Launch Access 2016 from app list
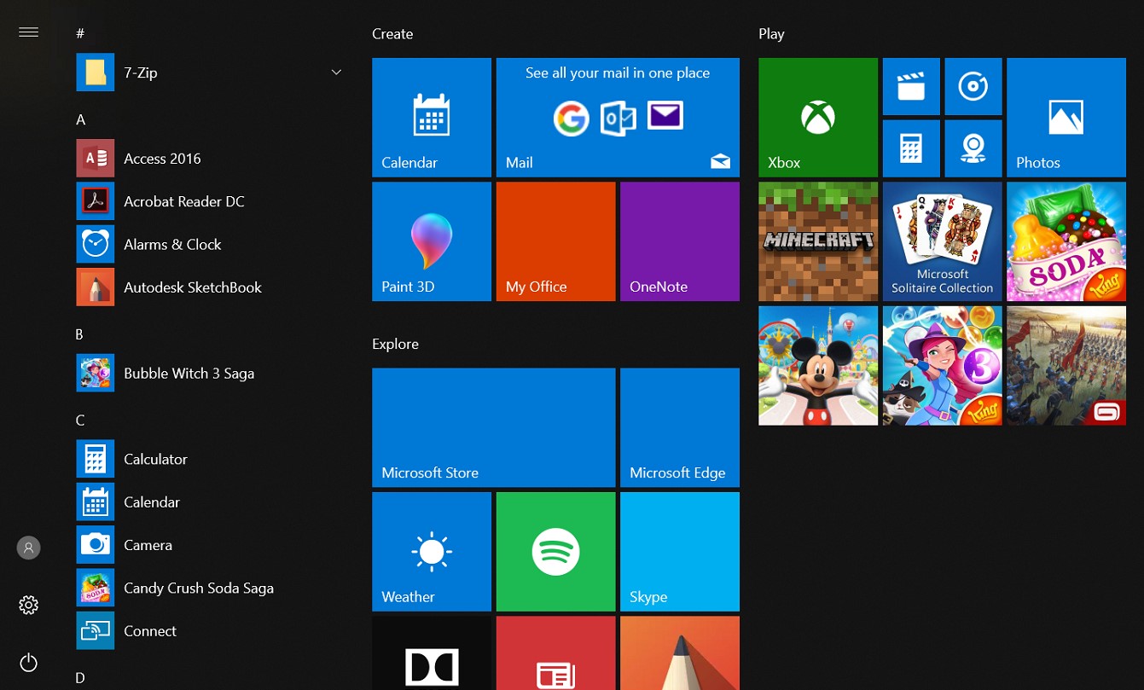 pyautogui.click(x=212, y=159)
